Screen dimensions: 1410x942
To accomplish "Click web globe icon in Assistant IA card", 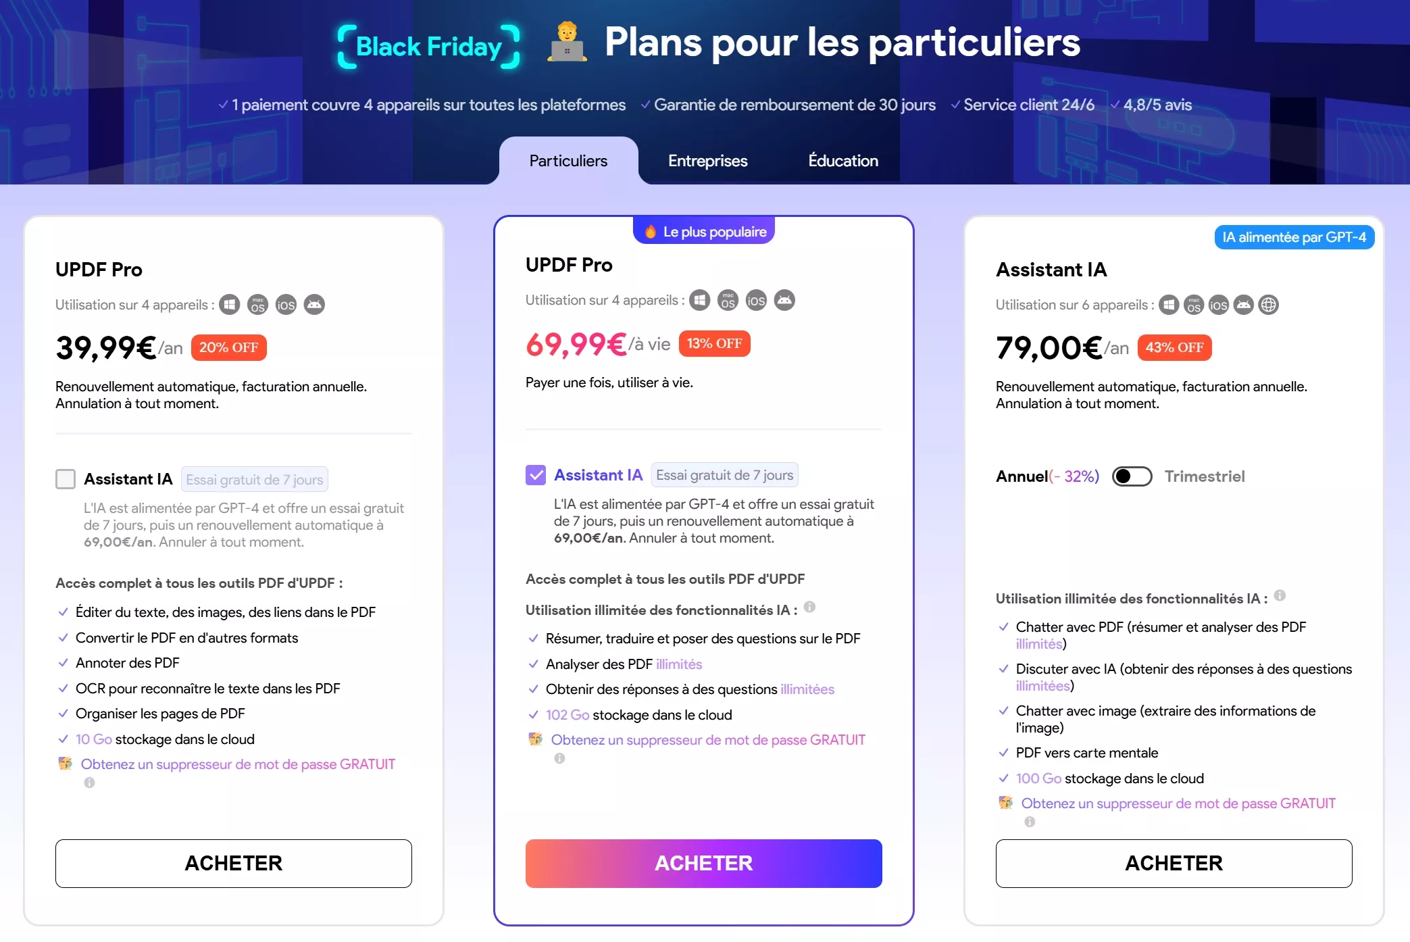I will point(1269,305).
